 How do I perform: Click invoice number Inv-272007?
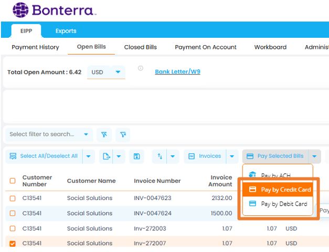150,243
